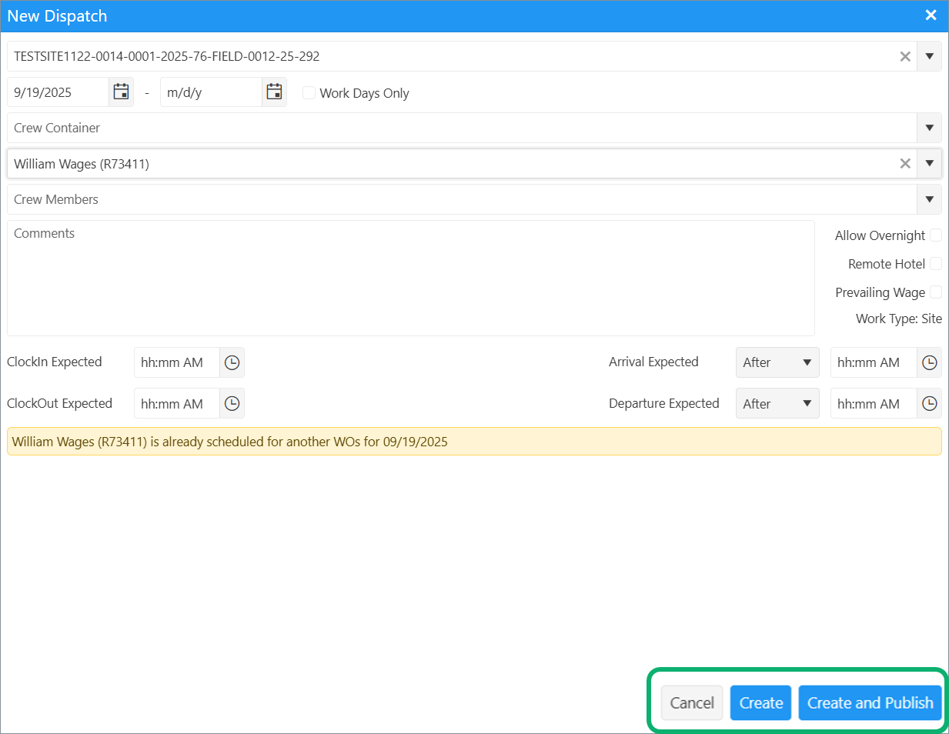Expand the Crew Container dropdown
This screenshot has width=949, height=734.
click(929, 128)
